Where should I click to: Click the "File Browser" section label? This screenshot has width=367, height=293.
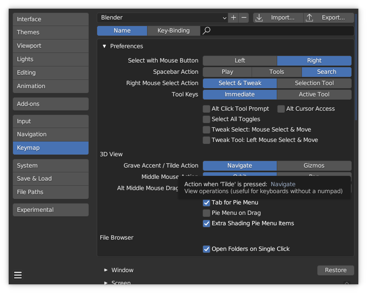(117, 238)
